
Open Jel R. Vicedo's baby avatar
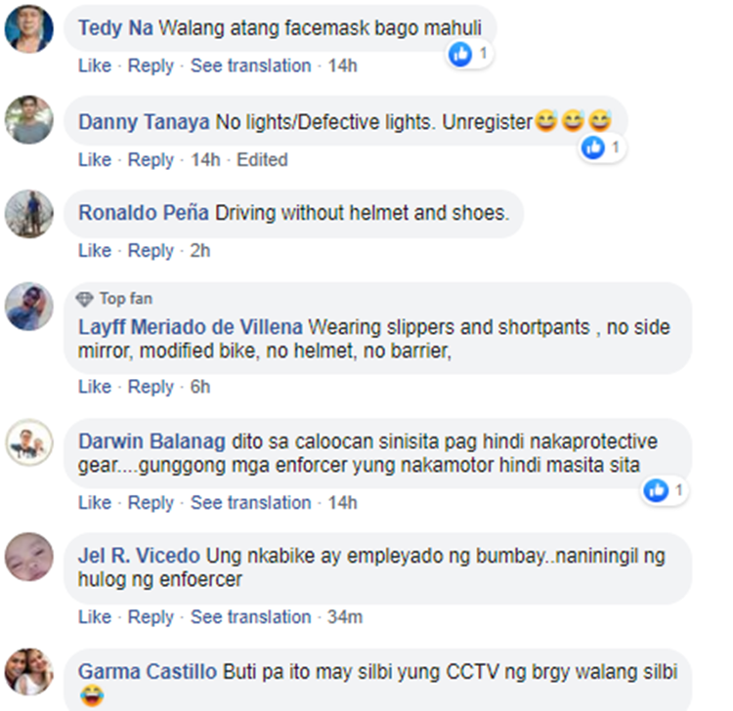29,557
